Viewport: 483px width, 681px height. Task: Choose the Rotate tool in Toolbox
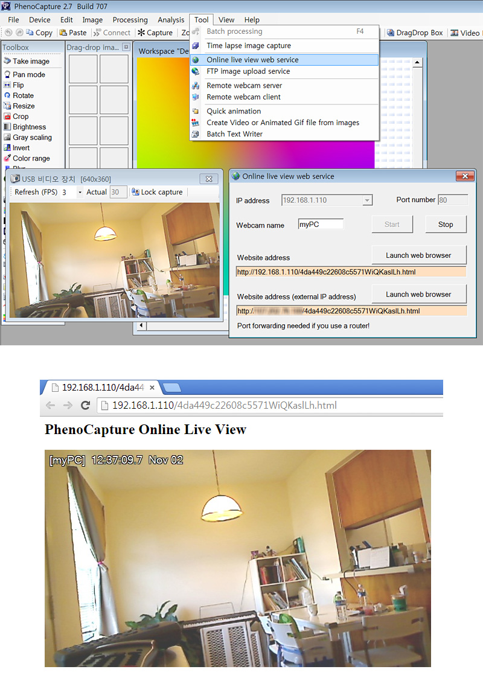tap(23, 95)
